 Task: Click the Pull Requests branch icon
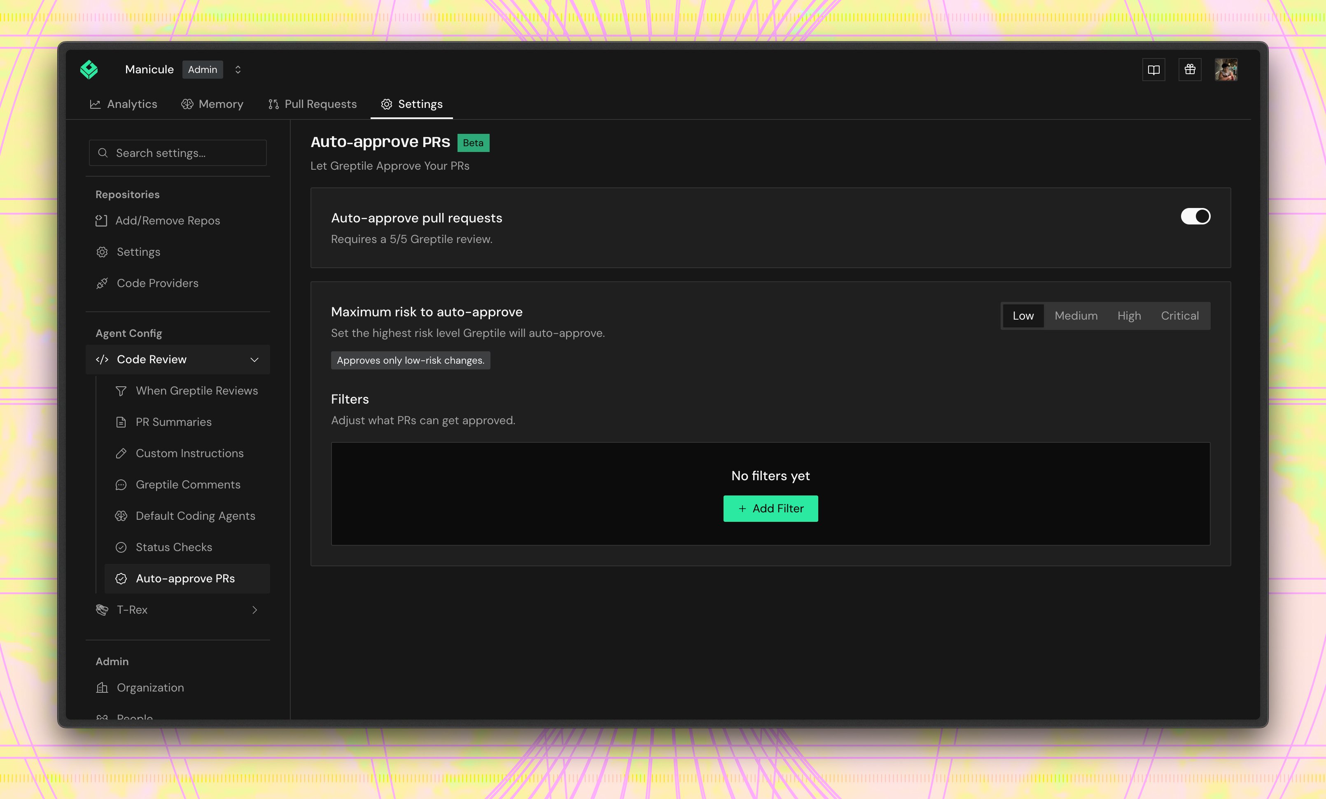pyautogui.click(x=273, y=104)
